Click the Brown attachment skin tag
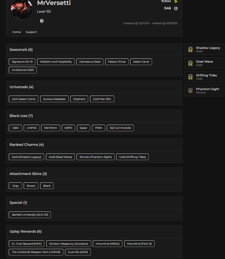Image resolution: width=225 pixels, height=259 pixels. [x=31, y=186]
